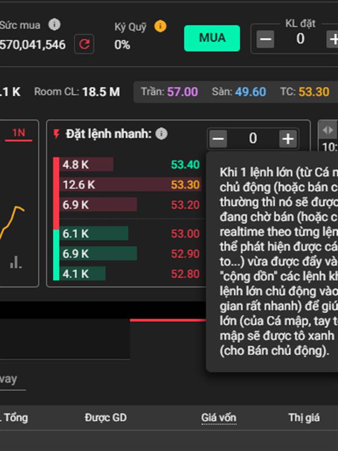
Task: Refresh buying power with red reload icon
Action: point(84,44)
